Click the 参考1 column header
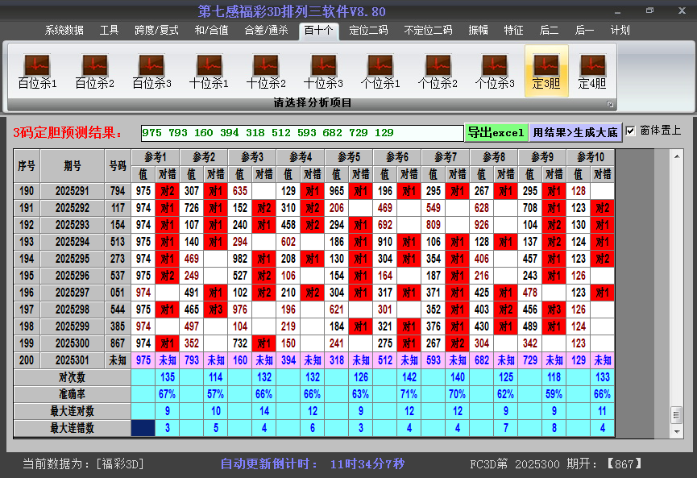Viewport: 697px width, 478px height. pyautogui.click(x=156, y=156)
